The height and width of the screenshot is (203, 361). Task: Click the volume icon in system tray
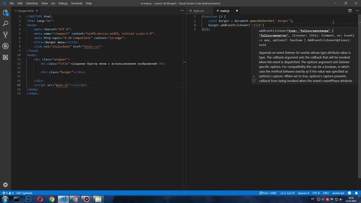(341, 199)
